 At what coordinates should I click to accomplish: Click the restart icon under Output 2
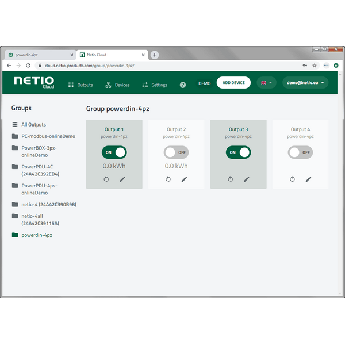coord(168,179)
